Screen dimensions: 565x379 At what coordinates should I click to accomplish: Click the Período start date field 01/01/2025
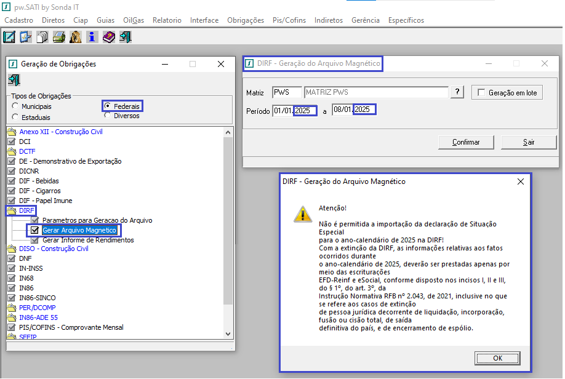295,111
